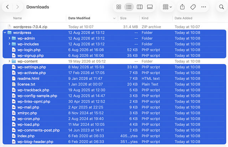Image resolution: width=228 pixels, height=147 pixels.
Task: Select the wp-blog-header.php file name
Action: pyautogui.click(x=35, y=142)
